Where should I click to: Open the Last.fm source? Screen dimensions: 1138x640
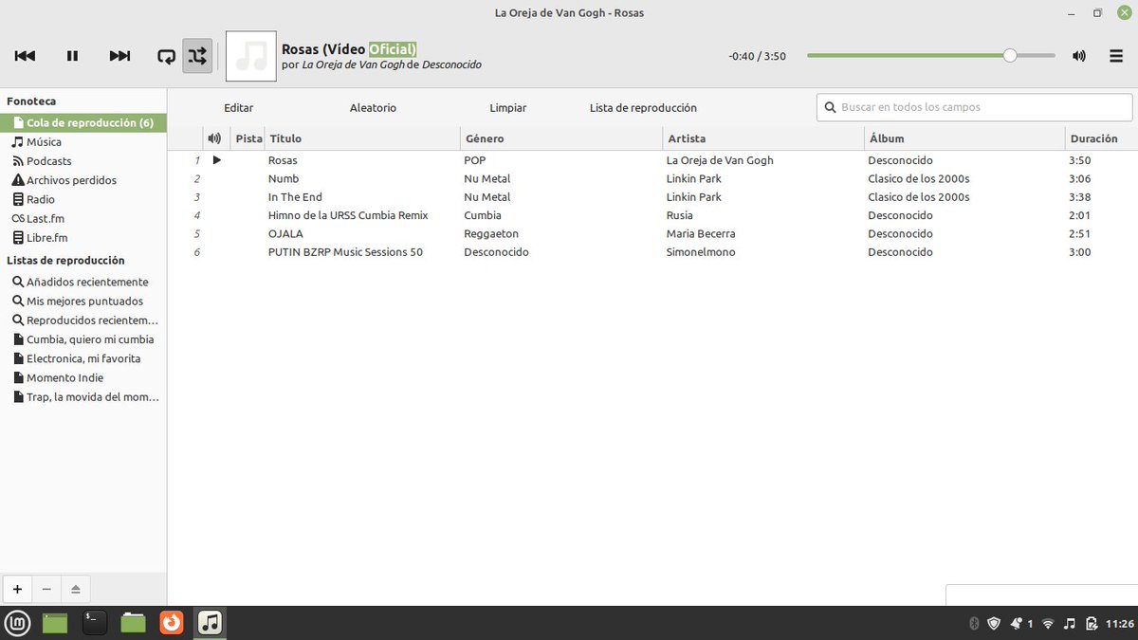pos(83,219)
